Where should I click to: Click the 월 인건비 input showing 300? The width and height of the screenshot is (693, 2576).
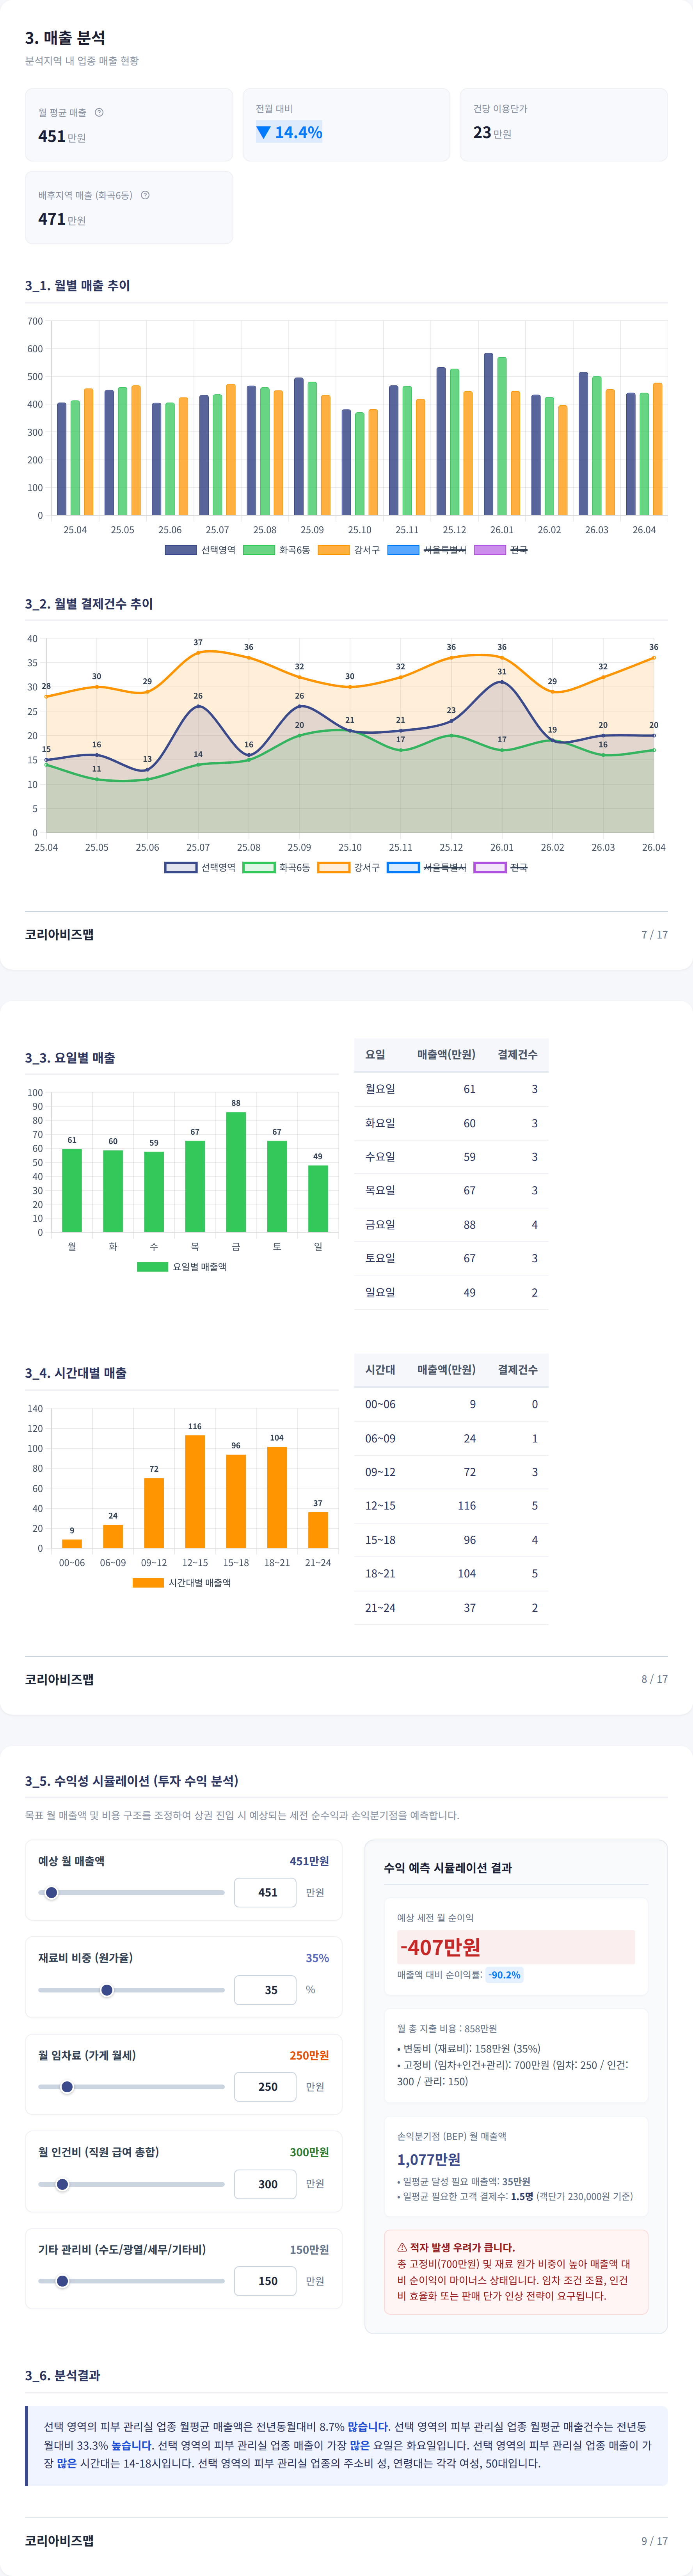tap(265, 2184)
